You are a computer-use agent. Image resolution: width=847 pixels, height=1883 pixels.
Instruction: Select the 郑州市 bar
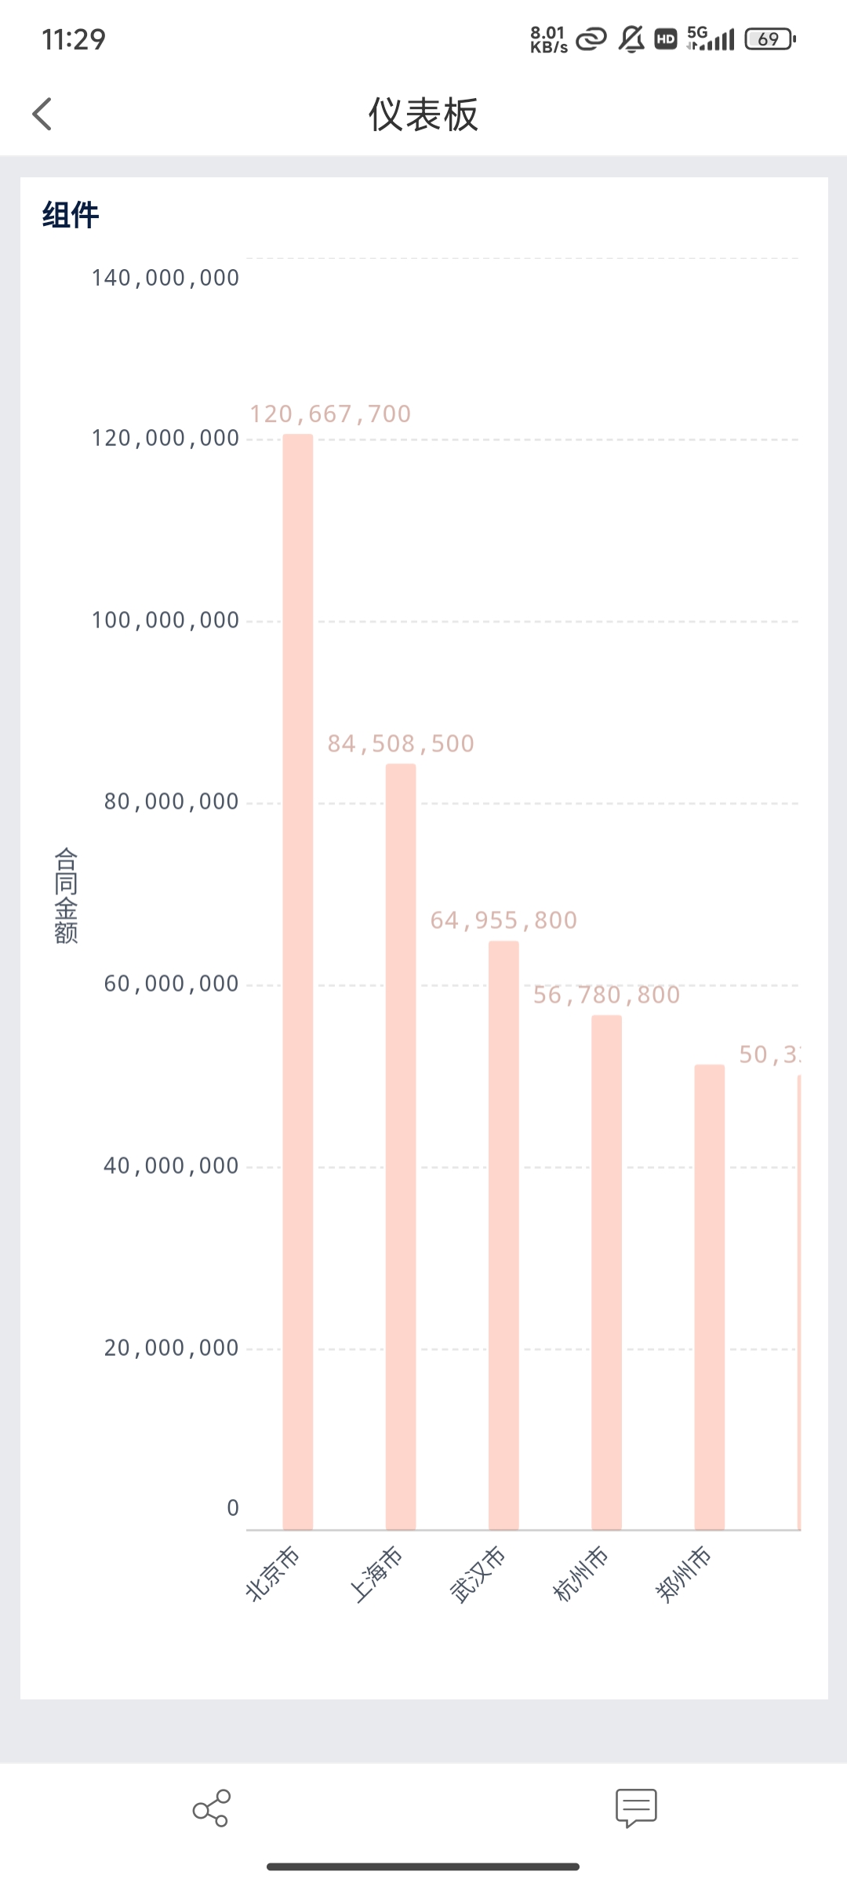coord(709,1296)
